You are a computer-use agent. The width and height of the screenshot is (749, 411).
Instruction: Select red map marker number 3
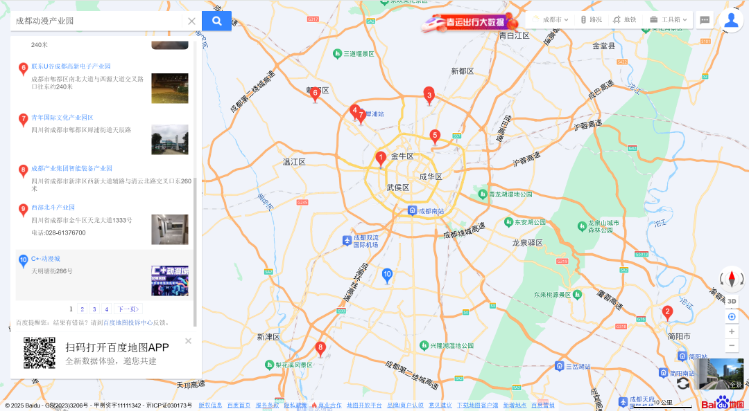tap(429, 95)
